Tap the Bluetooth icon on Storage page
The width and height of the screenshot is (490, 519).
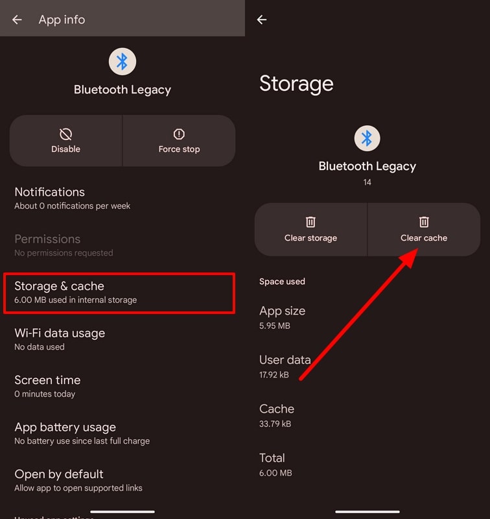367,138
